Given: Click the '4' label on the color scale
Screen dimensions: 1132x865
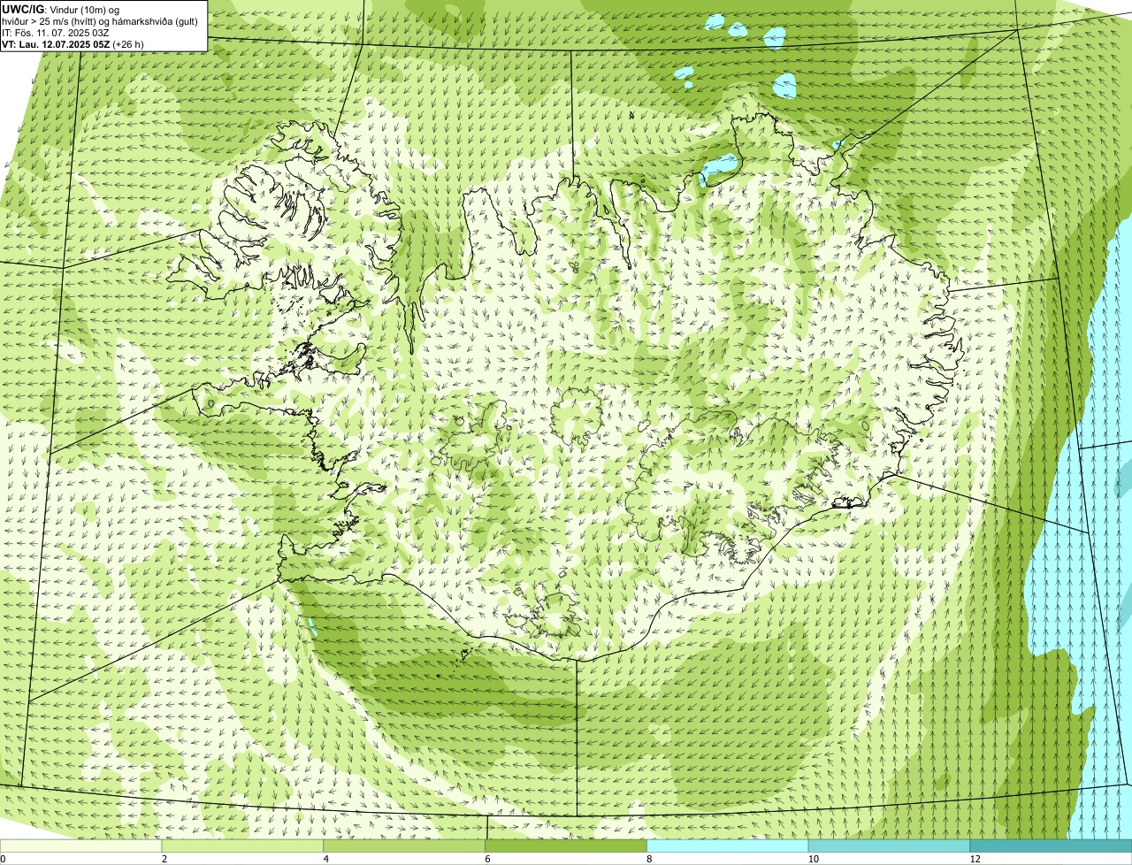Looking at the screenshot, I should [x=326, y=859].
